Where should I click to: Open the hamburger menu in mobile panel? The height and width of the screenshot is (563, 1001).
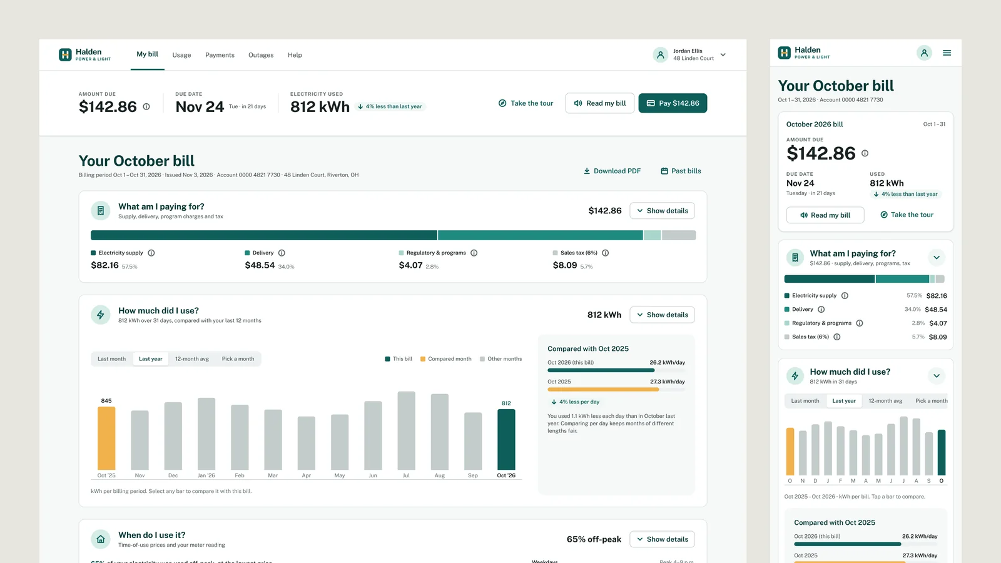click(x=947, y=53)
